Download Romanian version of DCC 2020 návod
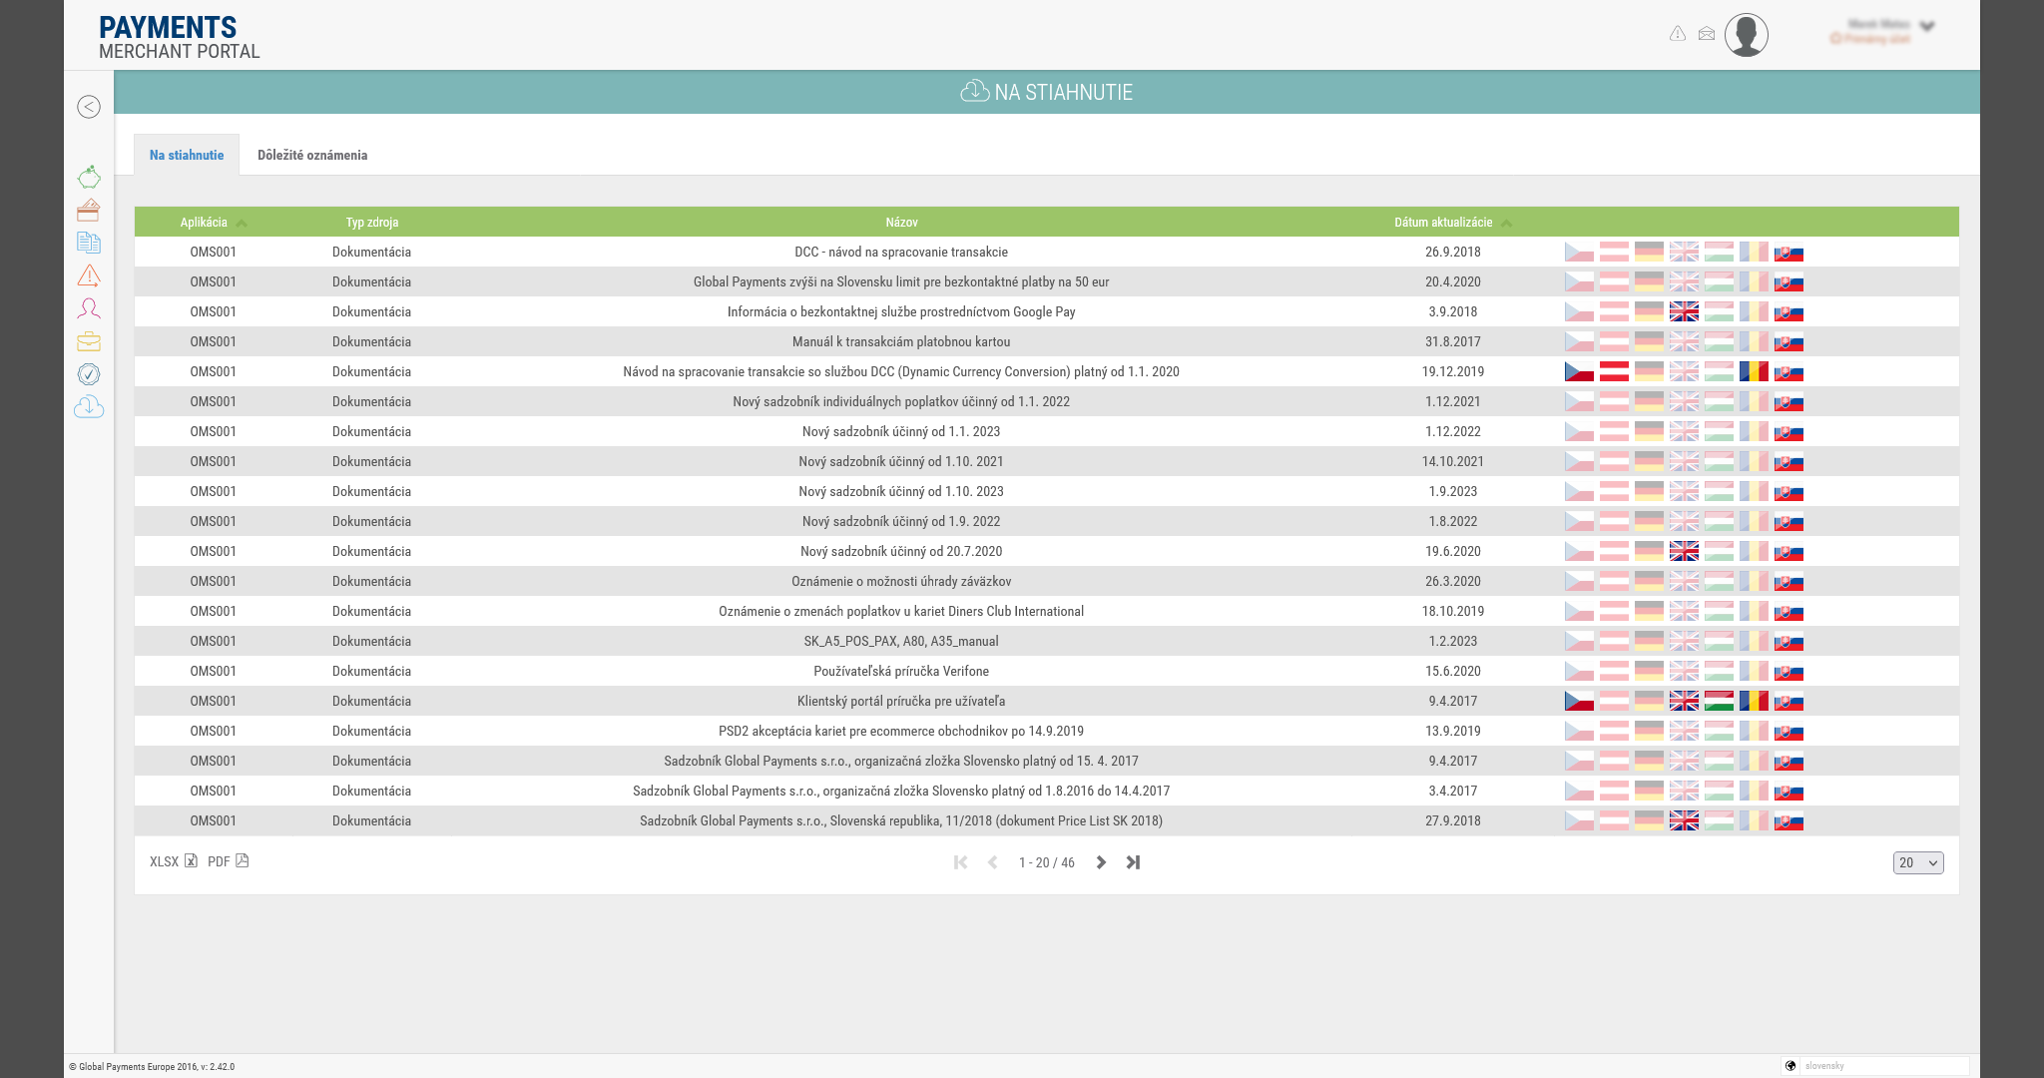The height and width of the screenshot is (1078, 2044). pos(1754,372)
